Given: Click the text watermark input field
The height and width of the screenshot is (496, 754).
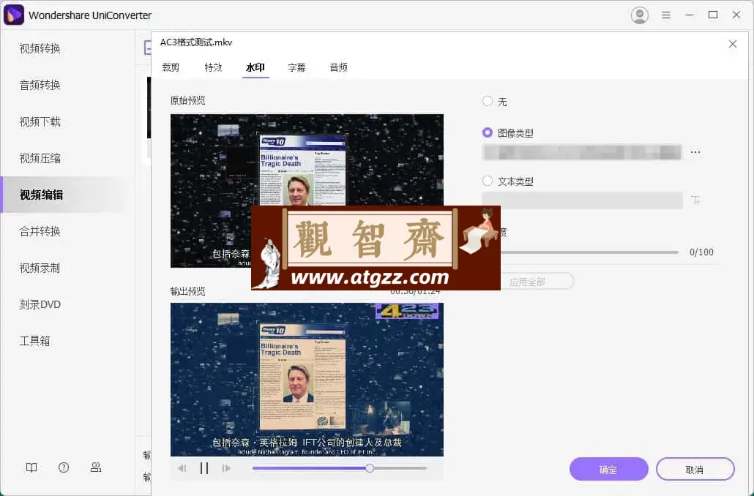Looking at the screenshot, I should point(582,200).
